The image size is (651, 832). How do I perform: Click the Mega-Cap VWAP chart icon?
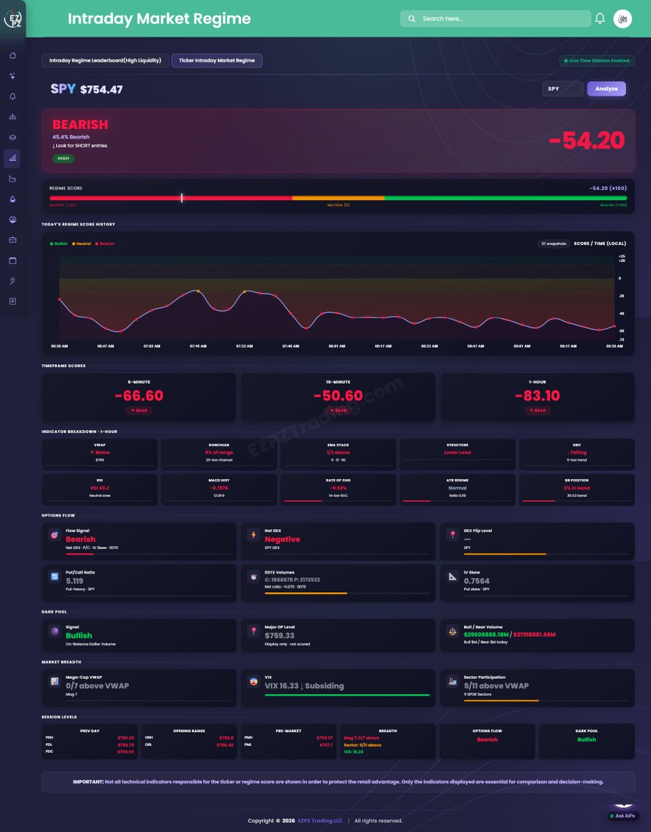pos(54,682)
